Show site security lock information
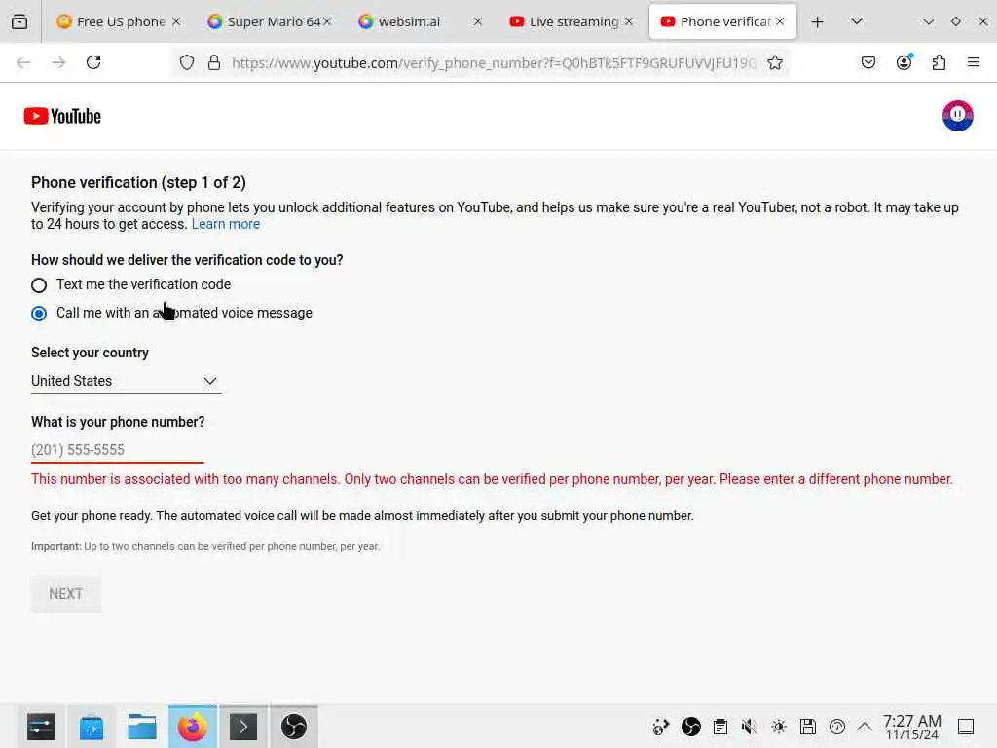This screenshot has width=997, height=748. click(214, 62)
